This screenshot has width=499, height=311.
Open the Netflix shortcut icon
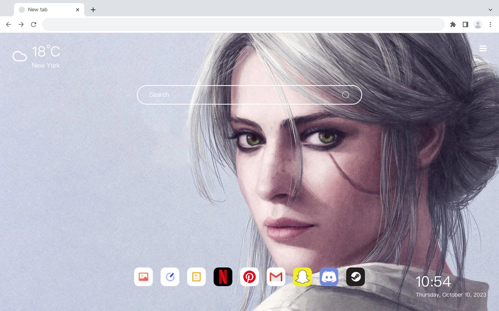223,277
